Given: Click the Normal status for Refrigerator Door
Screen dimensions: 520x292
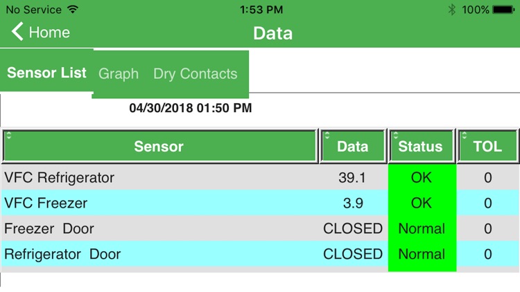Looking at the screenshot, I should (422, 254).
